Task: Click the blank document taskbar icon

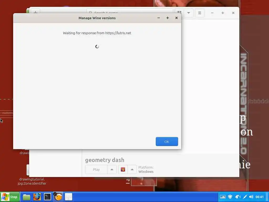Action: point(69,197)
